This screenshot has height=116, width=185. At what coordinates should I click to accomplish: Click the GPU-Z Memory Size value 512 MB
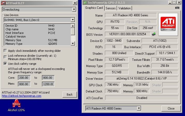117,72
